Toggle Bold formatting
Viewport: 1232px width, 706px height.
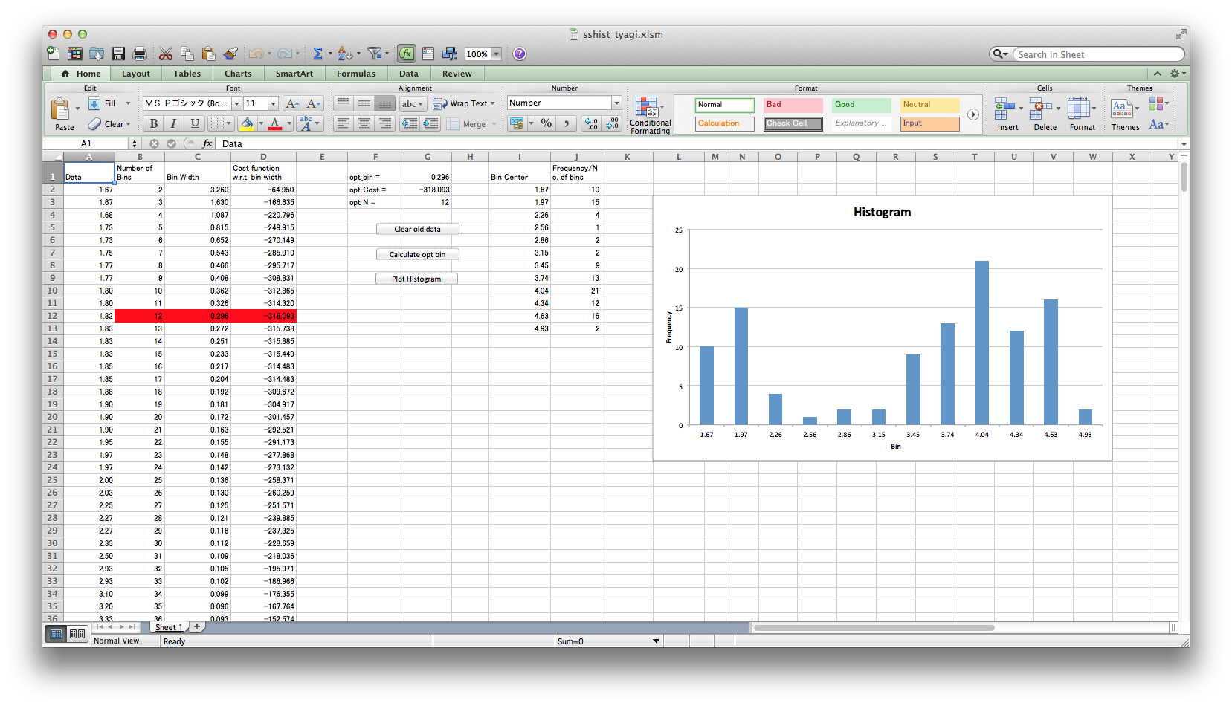tap(153, 123)
